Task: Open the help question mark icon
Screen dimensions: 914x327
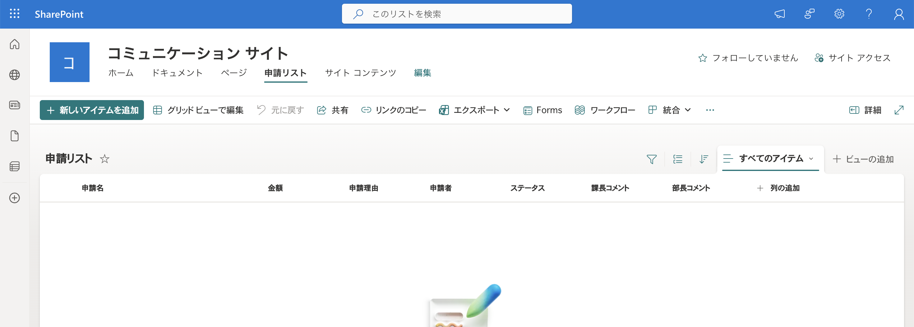Action: (869, 14)
